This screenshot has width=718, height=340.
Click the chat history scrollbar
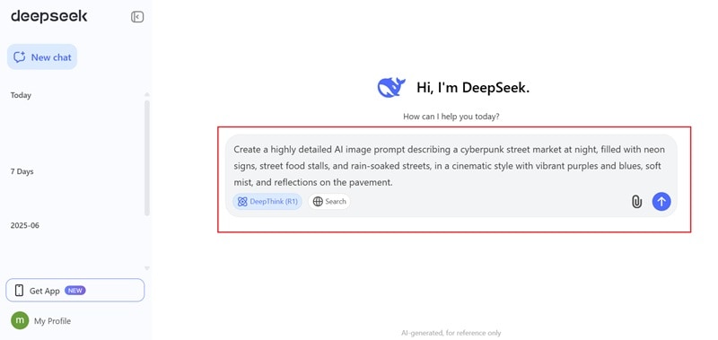point(147,158)
